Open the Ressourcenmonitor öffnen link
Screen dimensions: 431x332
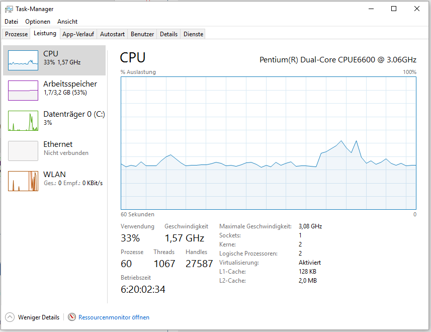click(114, 317)
